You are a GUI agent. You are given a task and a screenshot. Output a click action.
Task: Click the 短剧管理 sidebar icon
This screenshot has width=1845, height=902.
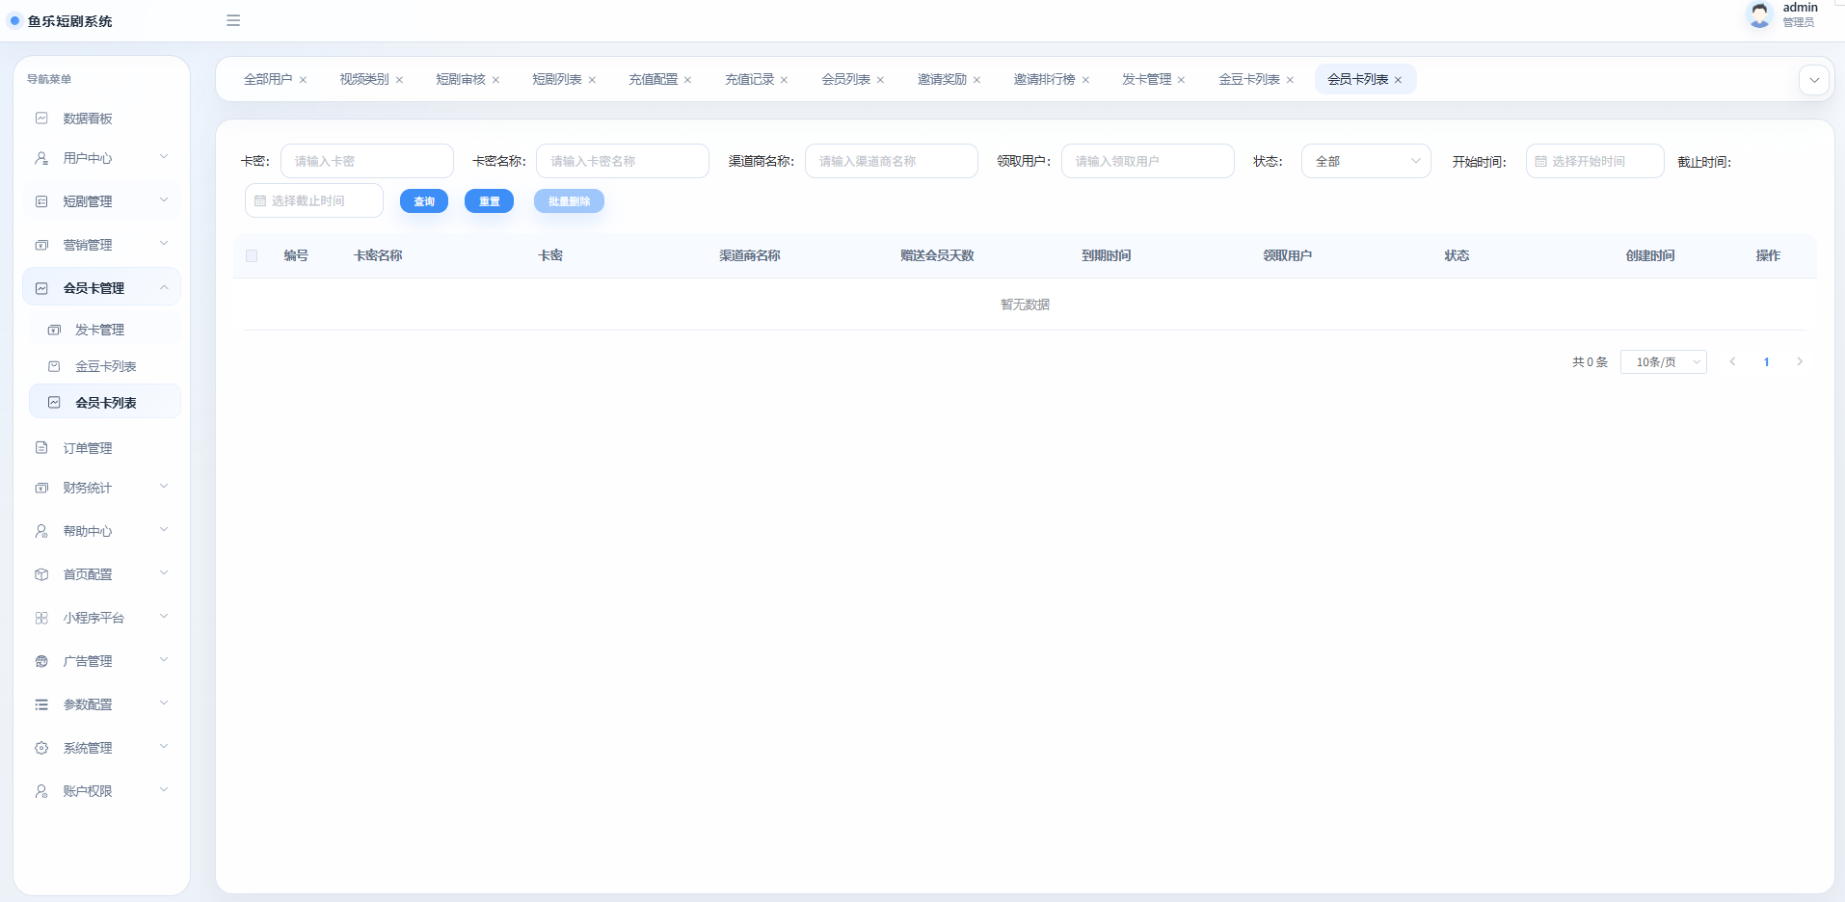(x=41, y=201)
